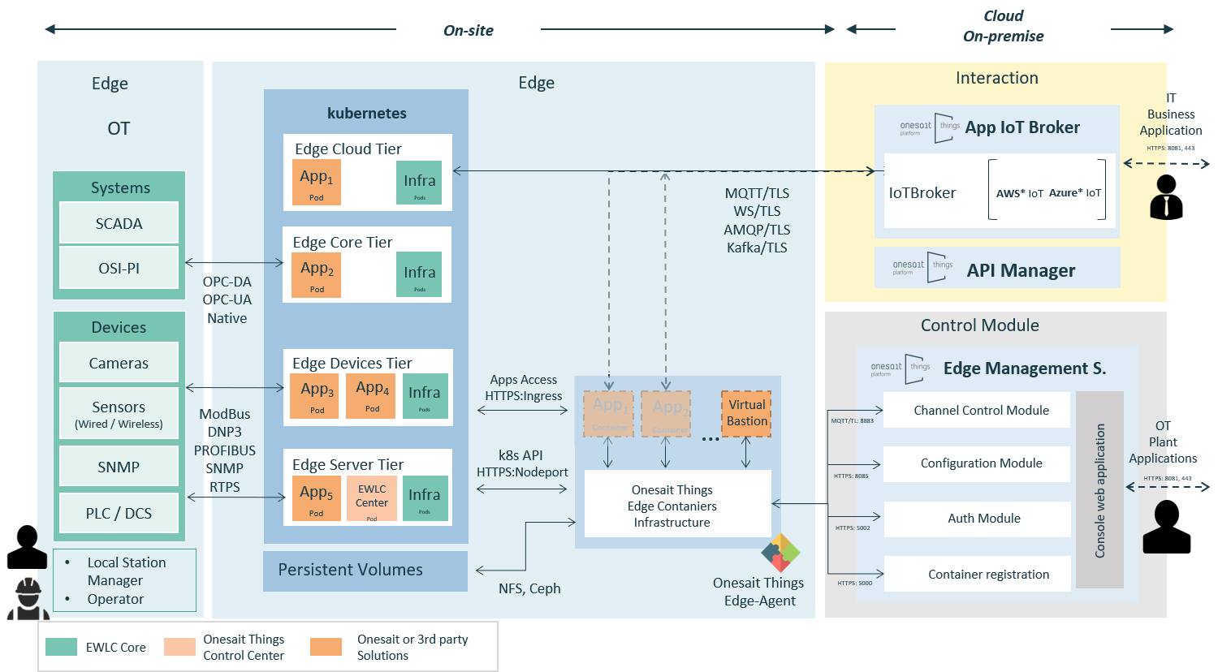Click the NFS, Ceph label

(x=529, y=588)
